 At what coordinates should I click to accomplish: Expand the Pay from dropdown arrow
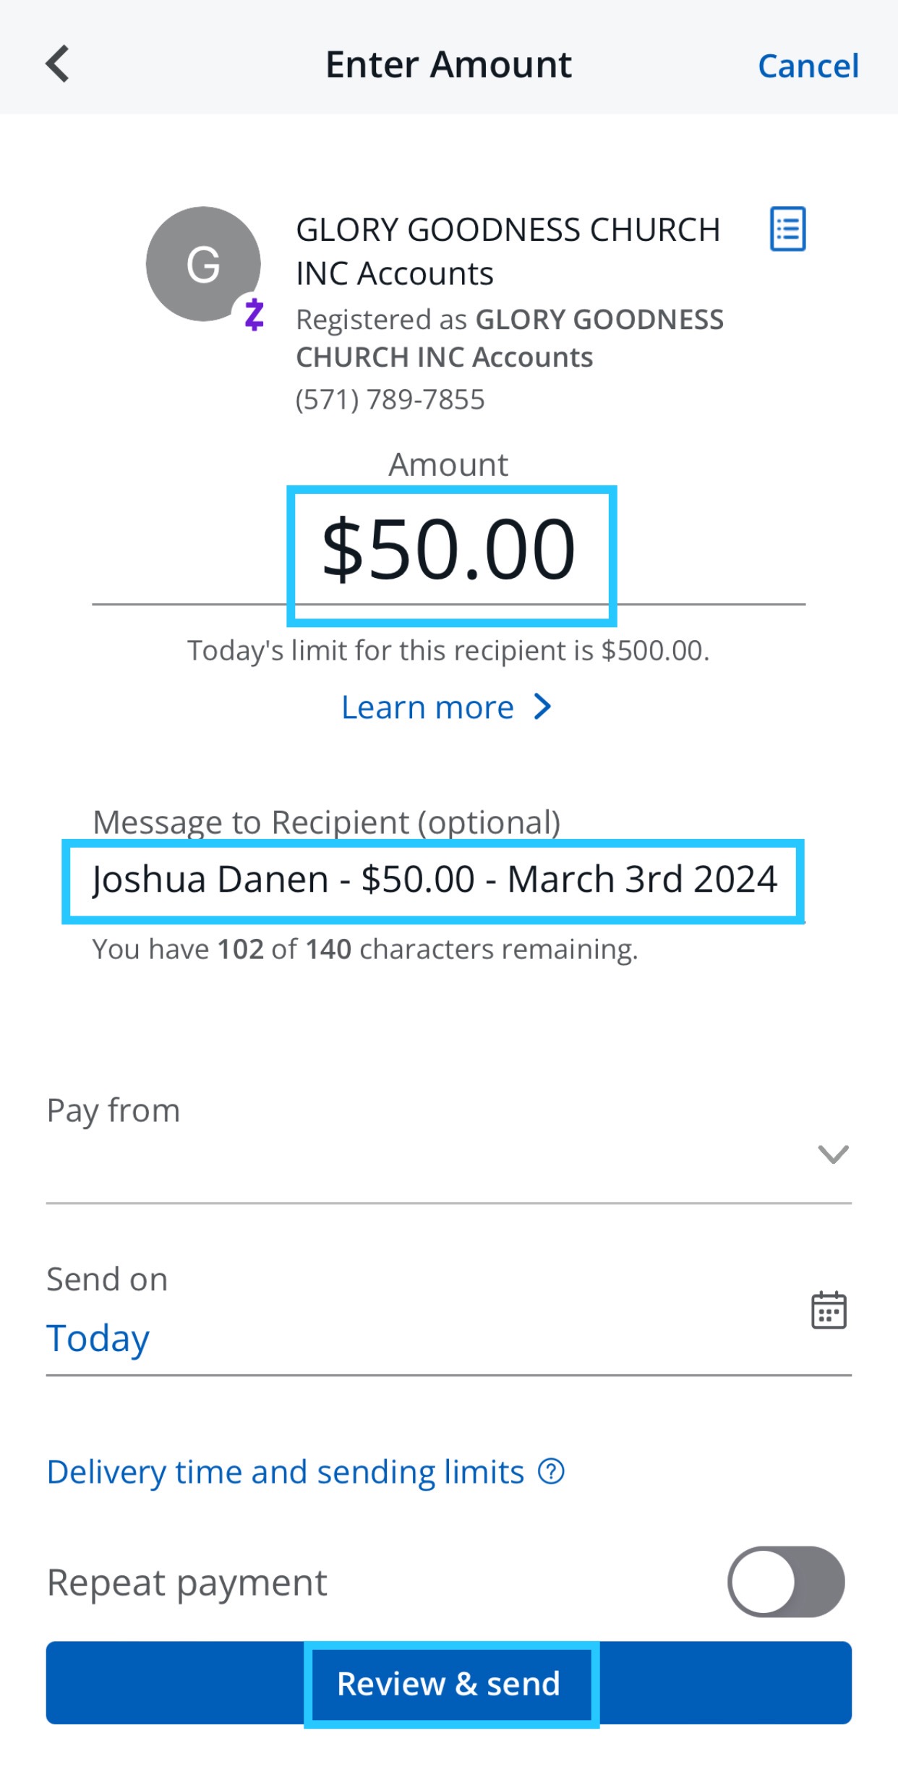pos(833,1154)
